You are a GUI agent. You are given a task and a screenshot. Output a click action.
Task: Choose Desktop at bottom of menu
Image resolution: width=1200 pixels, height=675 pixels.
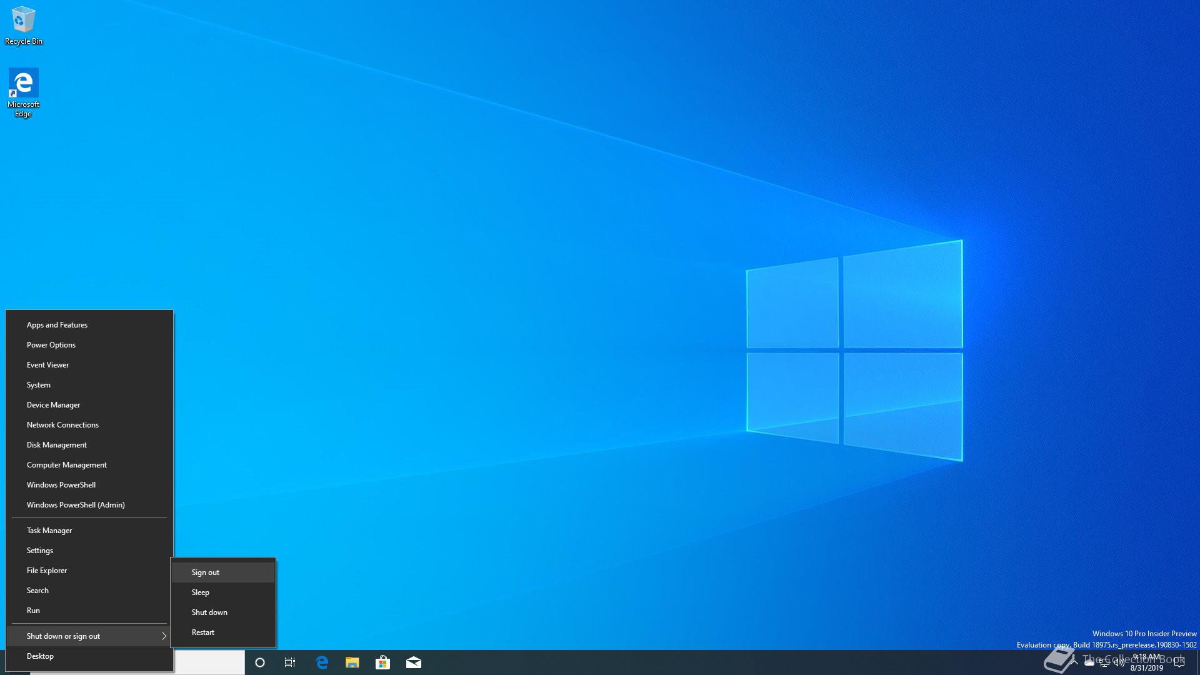[89, 656]
